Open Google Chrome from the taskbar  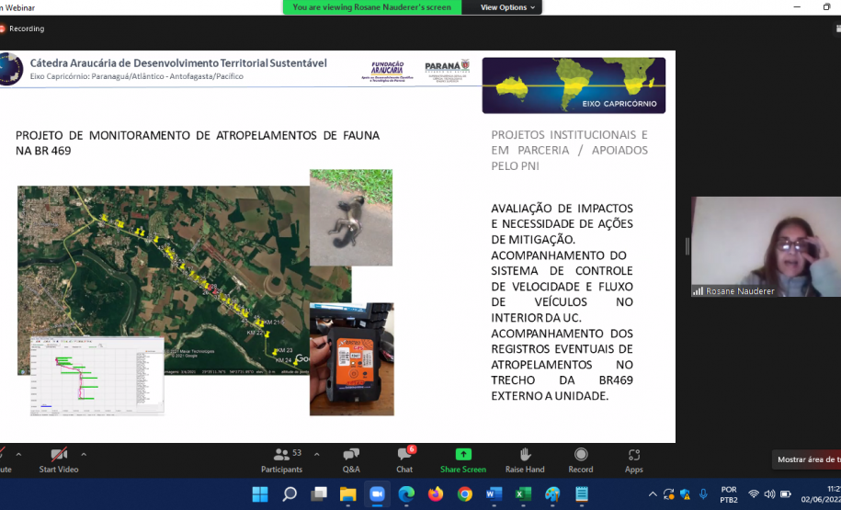coord(465,494)
